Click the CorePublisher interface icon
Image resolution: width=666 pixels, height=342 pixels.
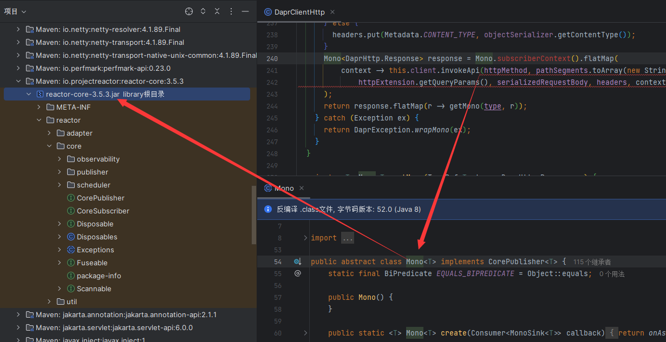coord(70,198)
